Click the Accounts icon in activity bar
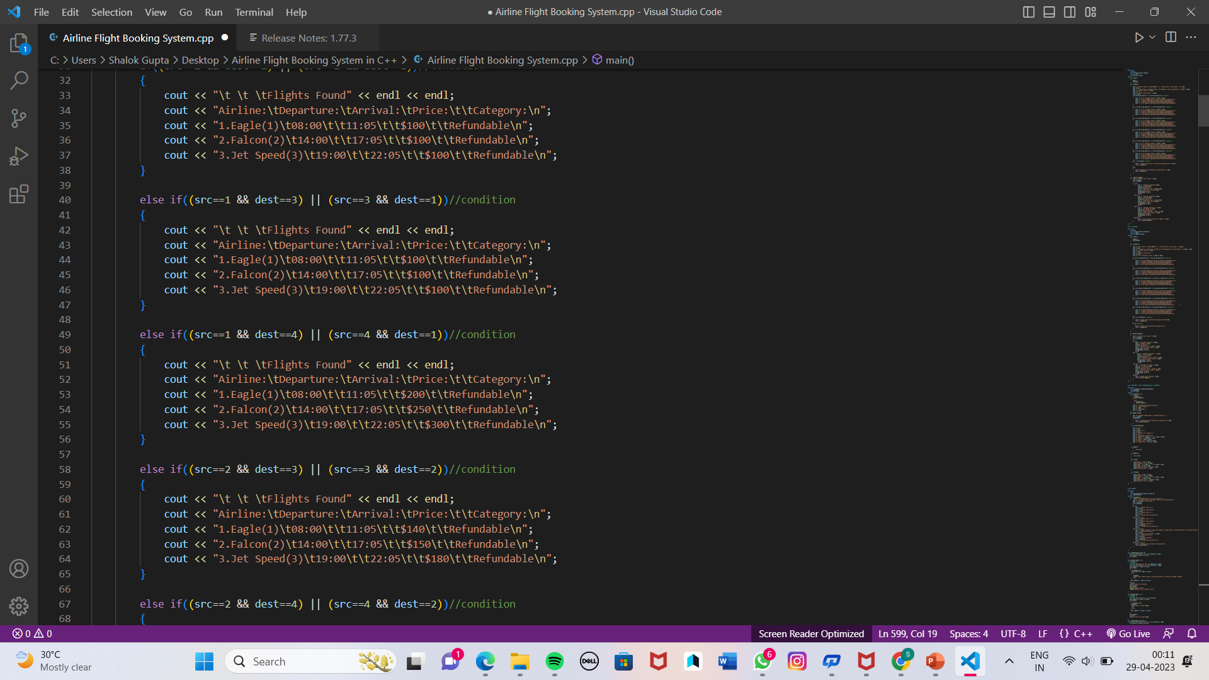This screenshot has height=680, width=1209. (19, 569)
